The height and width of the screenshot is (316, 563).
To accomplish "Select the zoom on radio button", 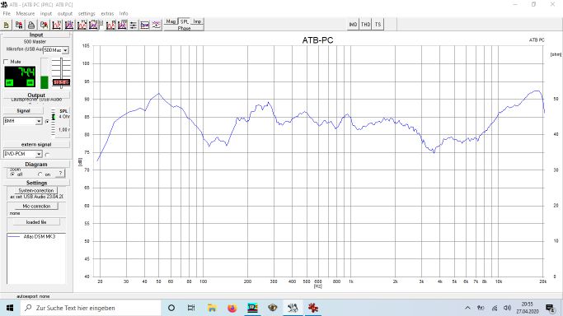I will click(x=40, y=174).
